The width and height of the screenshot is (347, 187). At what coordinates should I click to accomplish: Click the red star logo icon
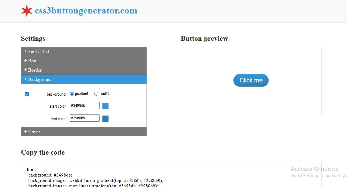tap(26, 10)
